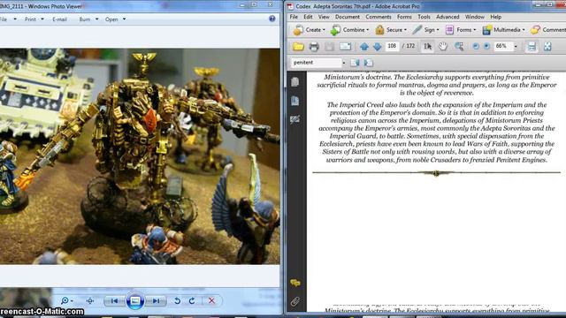Click the Find field containing penitent
The height and width of the screenshot is (318, 566).
click(317, 63)
